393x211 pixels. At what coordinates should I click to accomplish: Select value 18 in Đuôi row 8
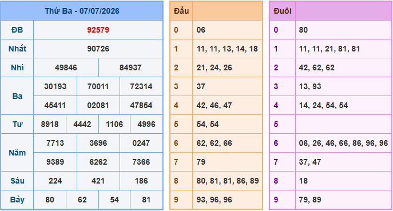click(303, 181)
